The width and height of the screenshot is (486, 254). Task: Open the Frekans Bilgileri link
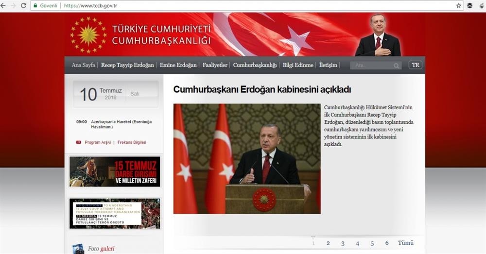(x=132, y=142)
